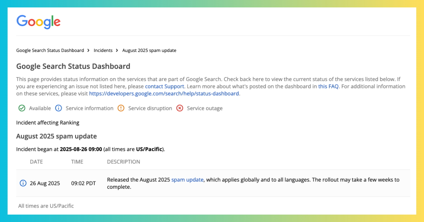This screenshot has width=424, height=222.
Task: Click the breadcrumb chevron before Incidents
Action: coord(89,51)
